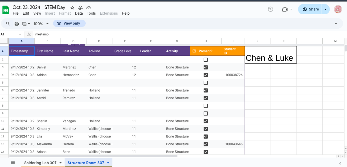Open Google Sheets home via green logo
The image size is (347, 167).
pos(6,10)
